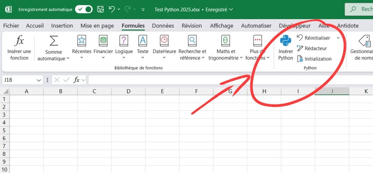
Task: Open Recherche et référence functions icon
Action: pos(192,41)
